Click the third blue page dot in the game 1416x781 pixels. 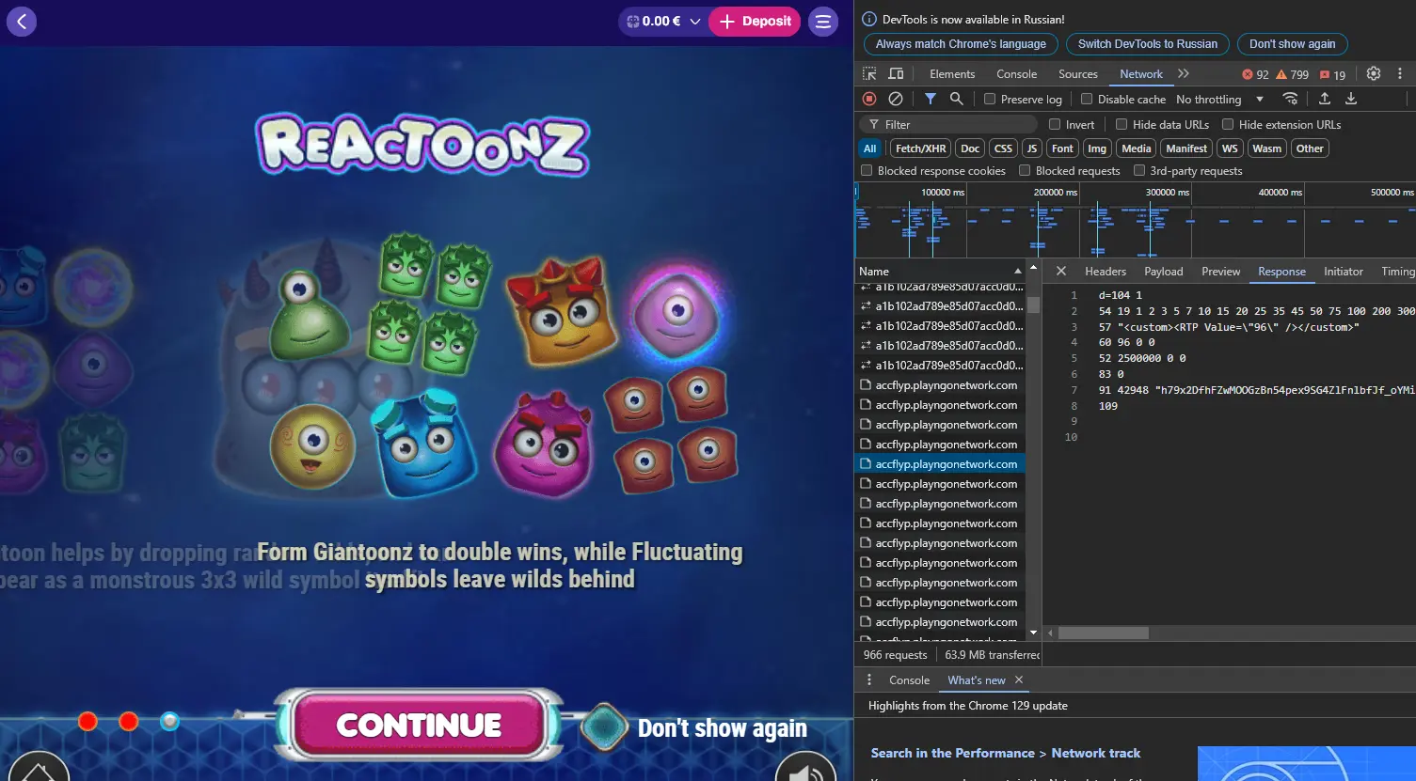click(169, 721)
